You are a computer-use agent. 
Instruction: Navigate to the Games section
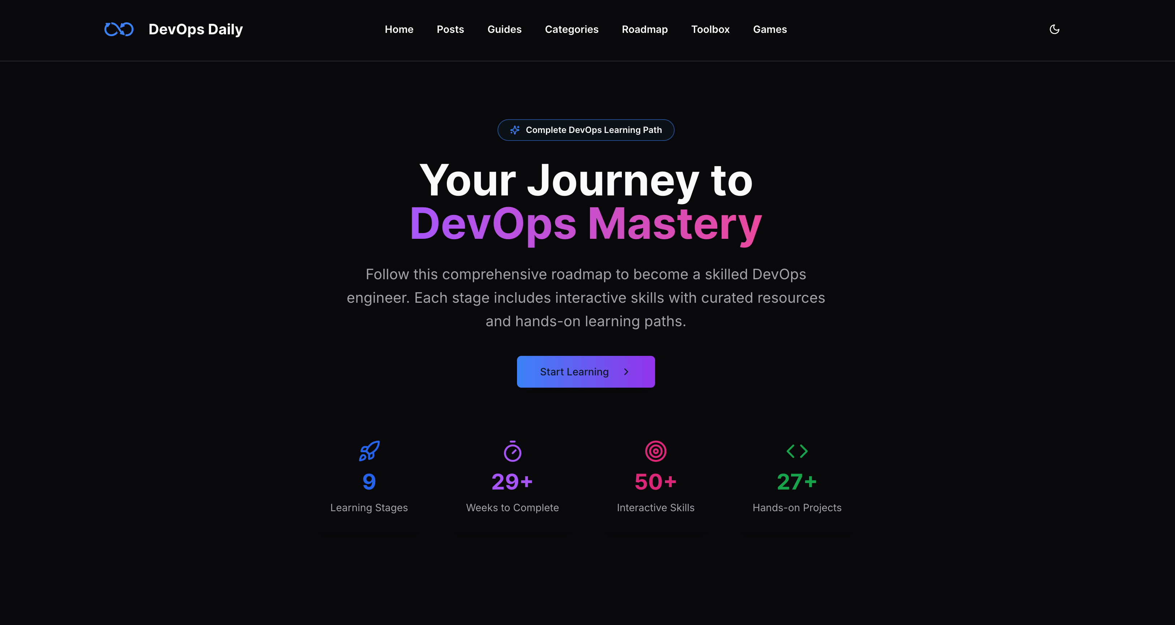pos(769,29)
